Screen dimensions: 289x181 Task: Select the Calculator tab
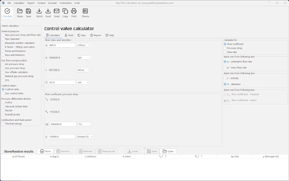coord(53,35)
